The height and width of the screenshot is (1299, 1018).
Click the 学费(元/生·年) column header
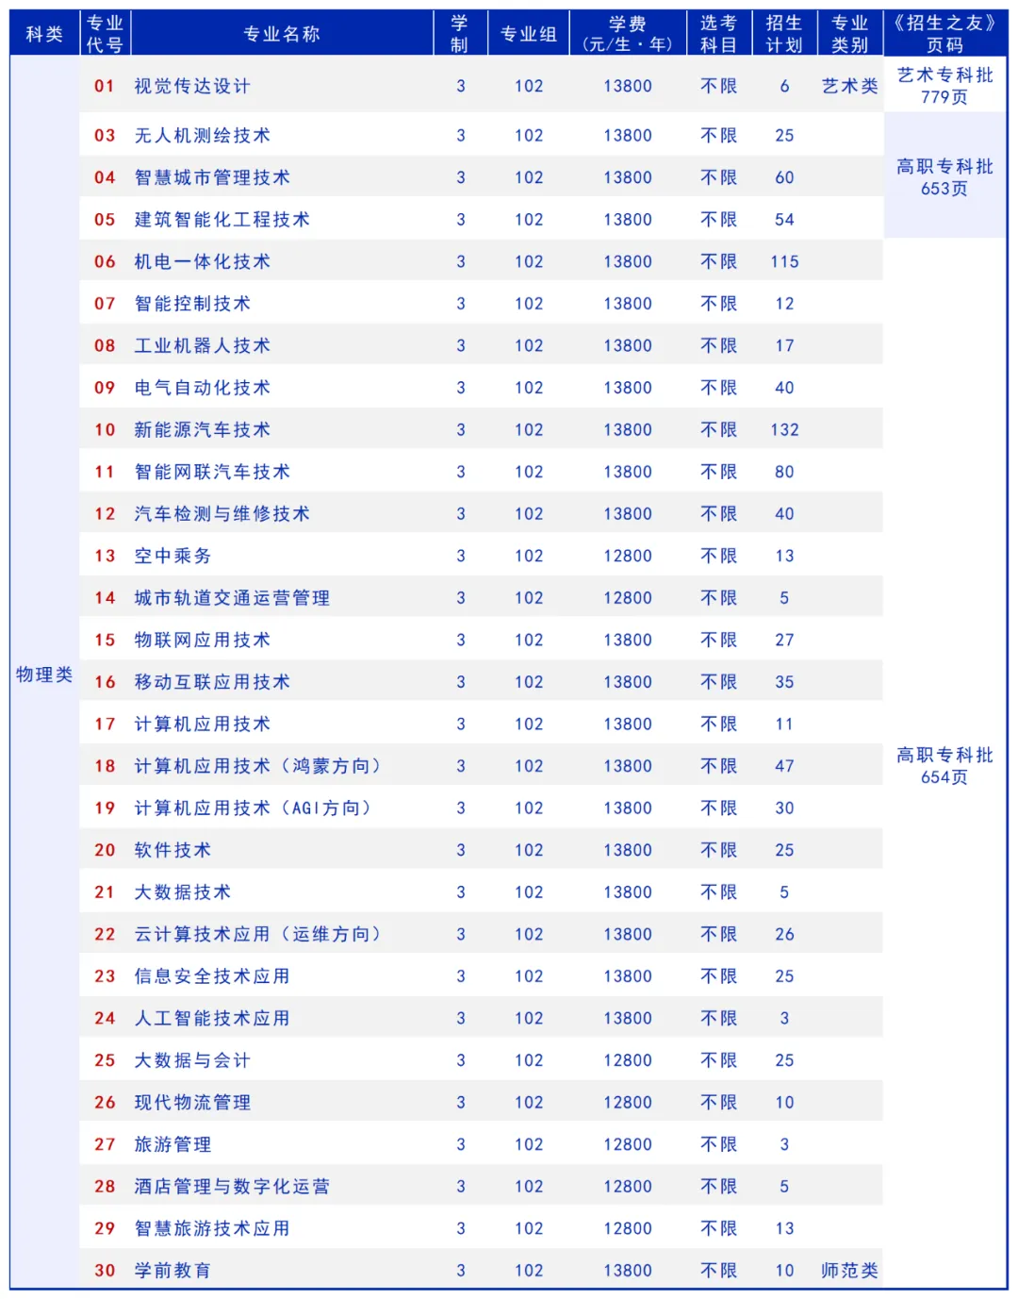(628, 34)
